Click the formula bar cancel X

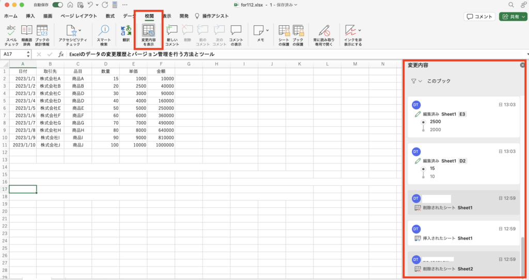pyautogui.click(x=39, y=54)
